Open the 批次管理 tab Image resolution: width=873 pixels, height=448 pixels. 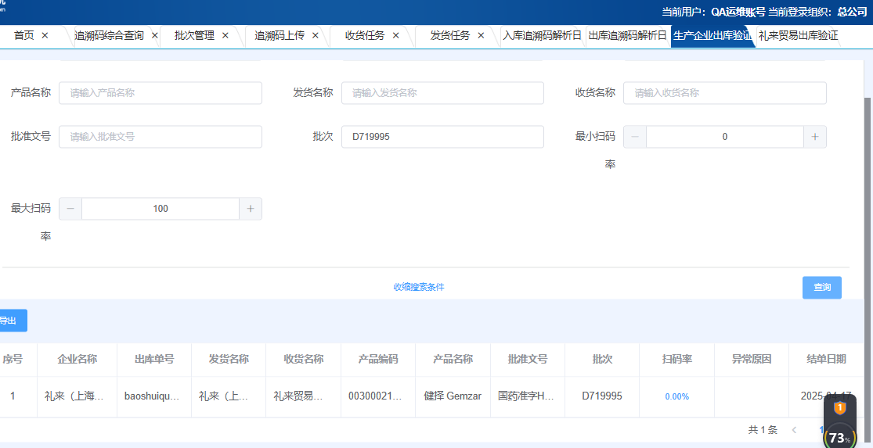pos(194,35)
